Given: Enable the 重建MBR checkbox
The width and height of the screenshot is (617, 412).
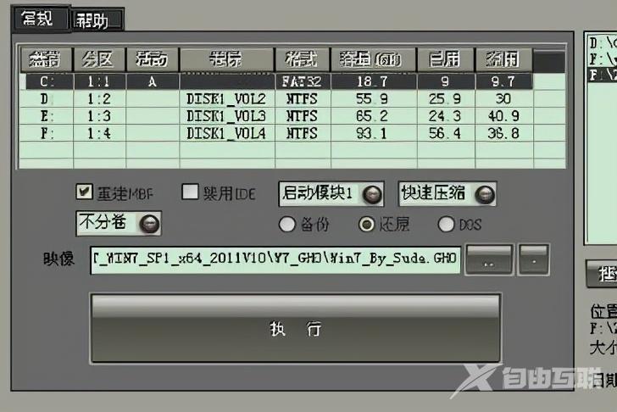Looking at the screenshot, I should pos(85,192).
